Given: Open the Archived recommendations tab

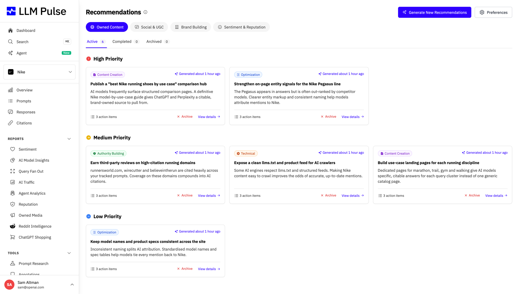Looking at the screenshot, I should point(158,42).
